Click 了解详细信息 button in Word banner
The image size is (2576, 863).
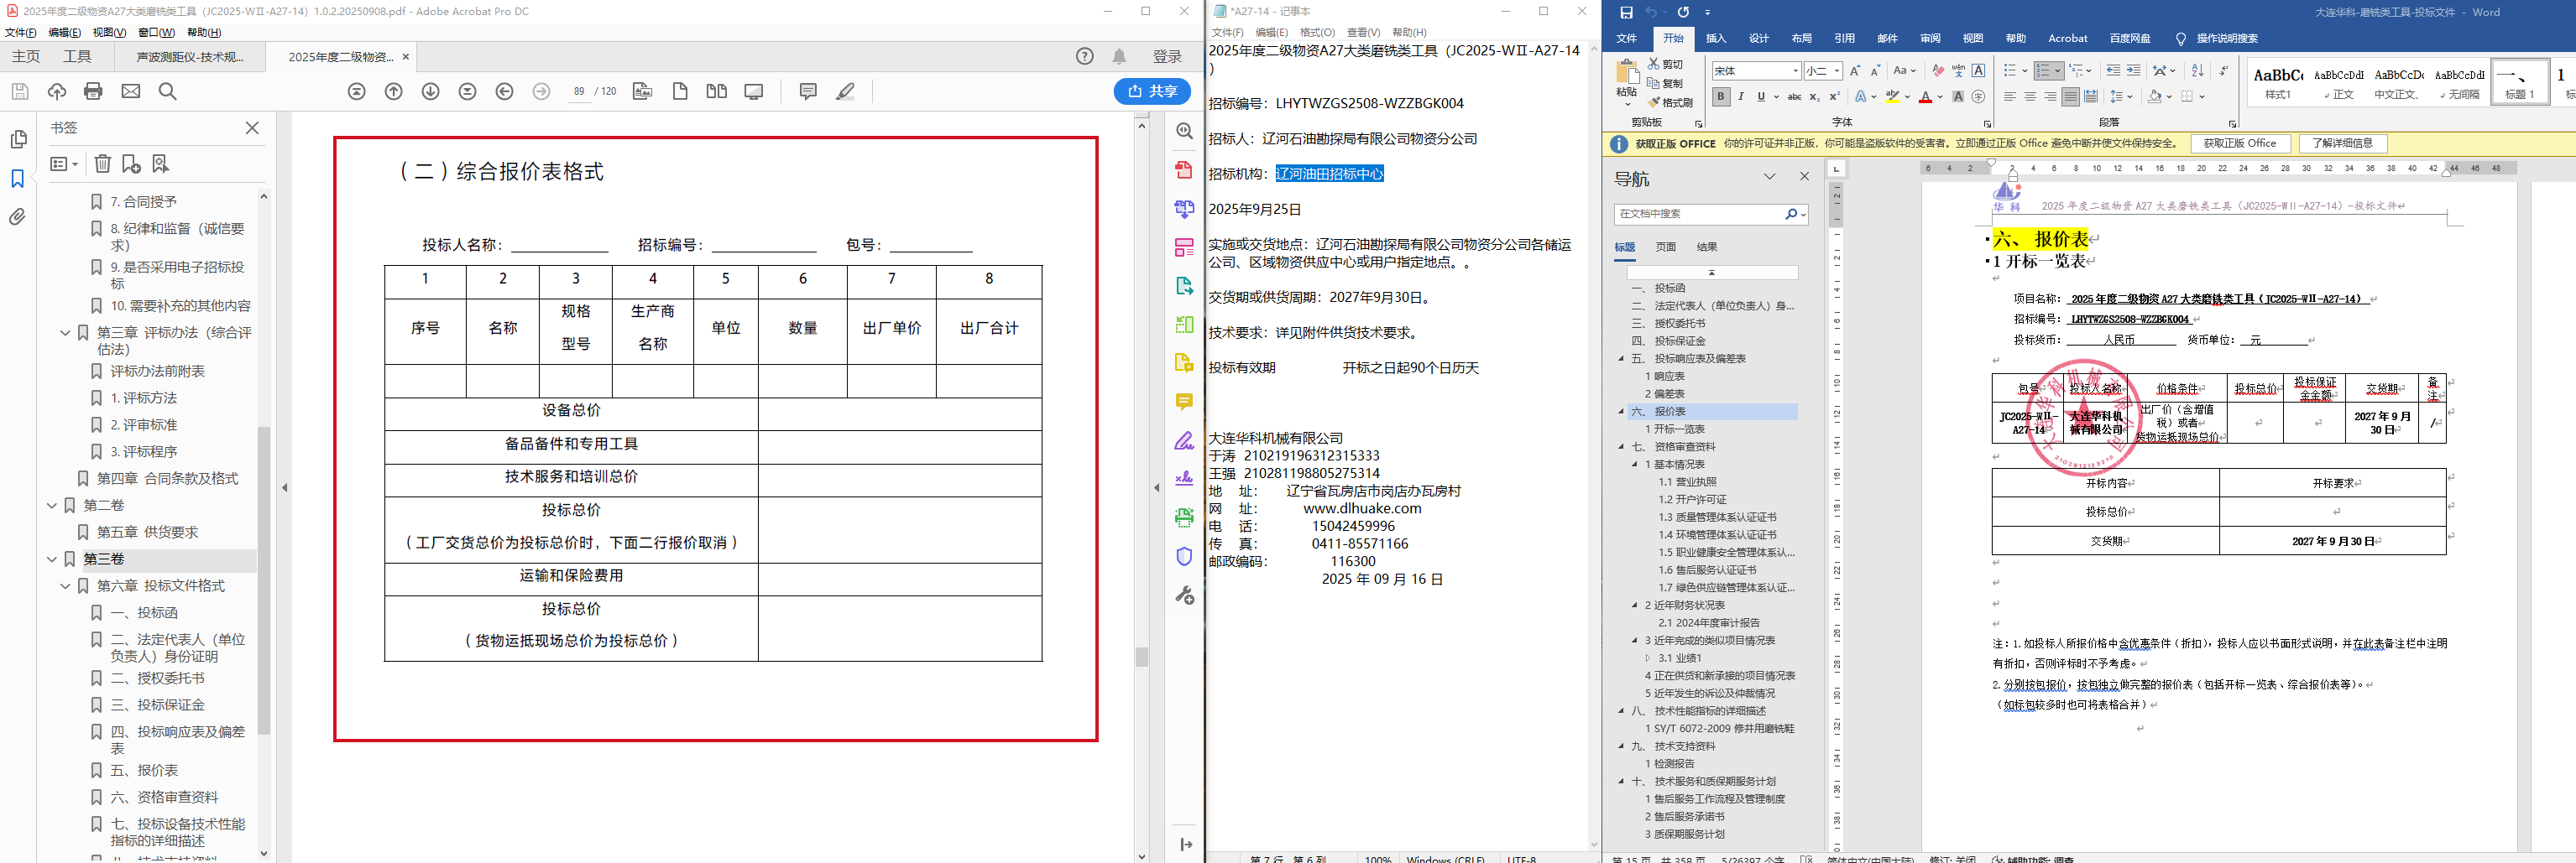coord(2342,144)
